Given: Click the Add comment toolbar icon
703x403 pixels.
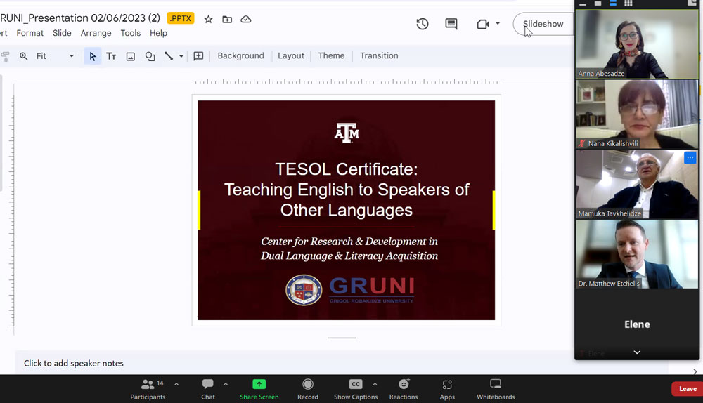Looking at the screenshot, I should pyautogui.click(x=198, y=56).
